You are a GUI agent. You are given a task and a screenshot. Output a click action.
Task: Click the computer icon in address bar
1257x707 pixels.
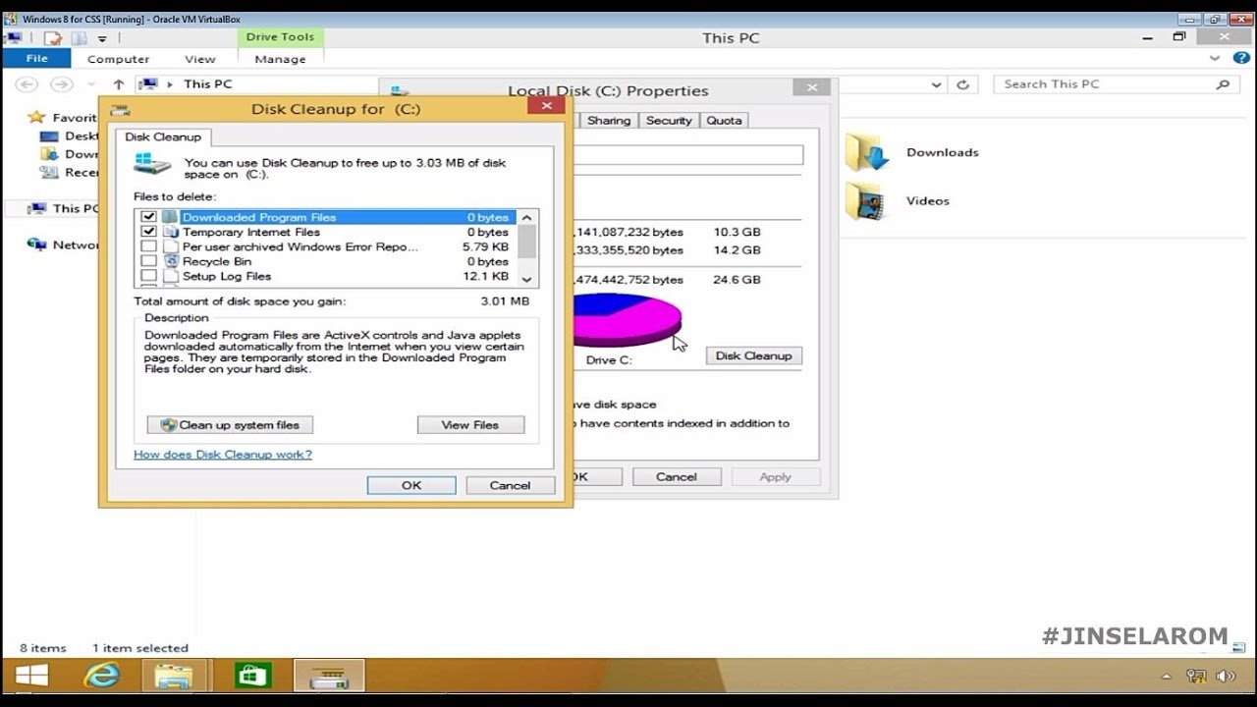(148, 84)
